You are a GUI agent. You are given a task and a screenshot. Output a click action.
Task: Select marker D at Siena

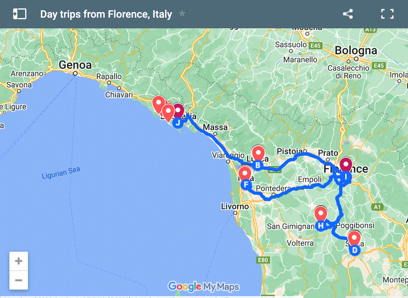click(355, 250)
